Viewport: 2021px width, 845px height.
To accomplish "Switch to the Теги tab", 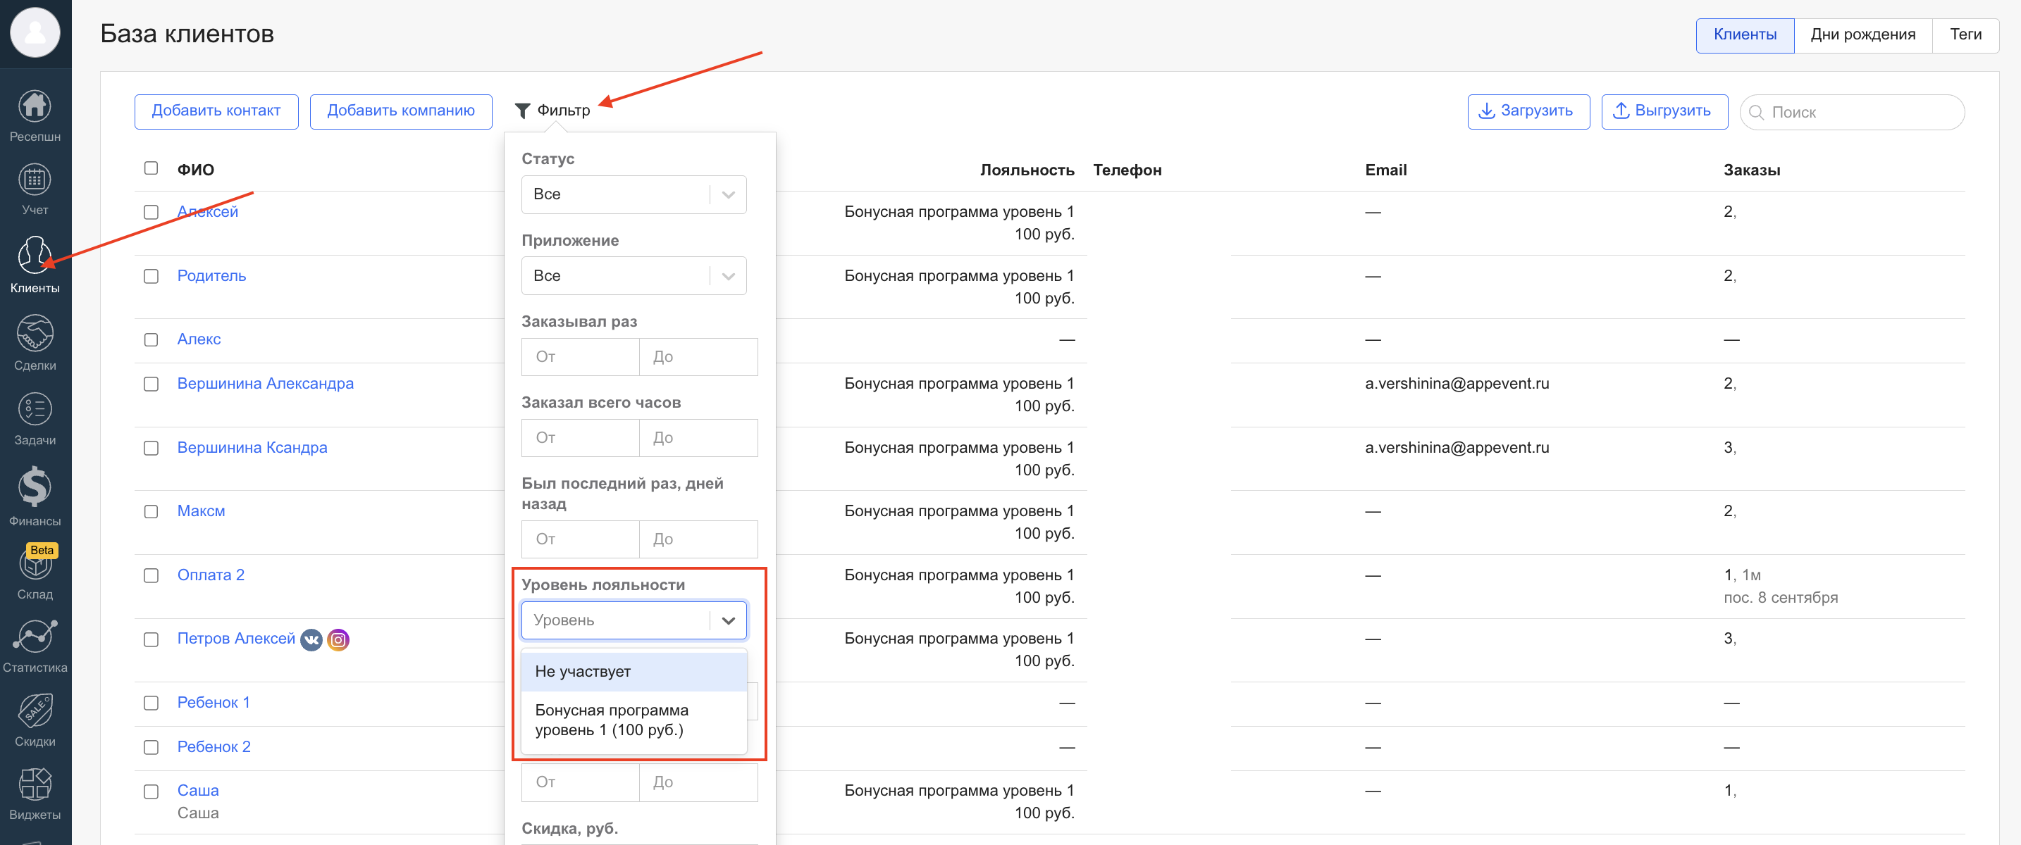I will pos(1965,35).
